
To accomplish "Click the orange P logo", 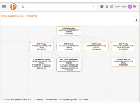I will [13, 7].
